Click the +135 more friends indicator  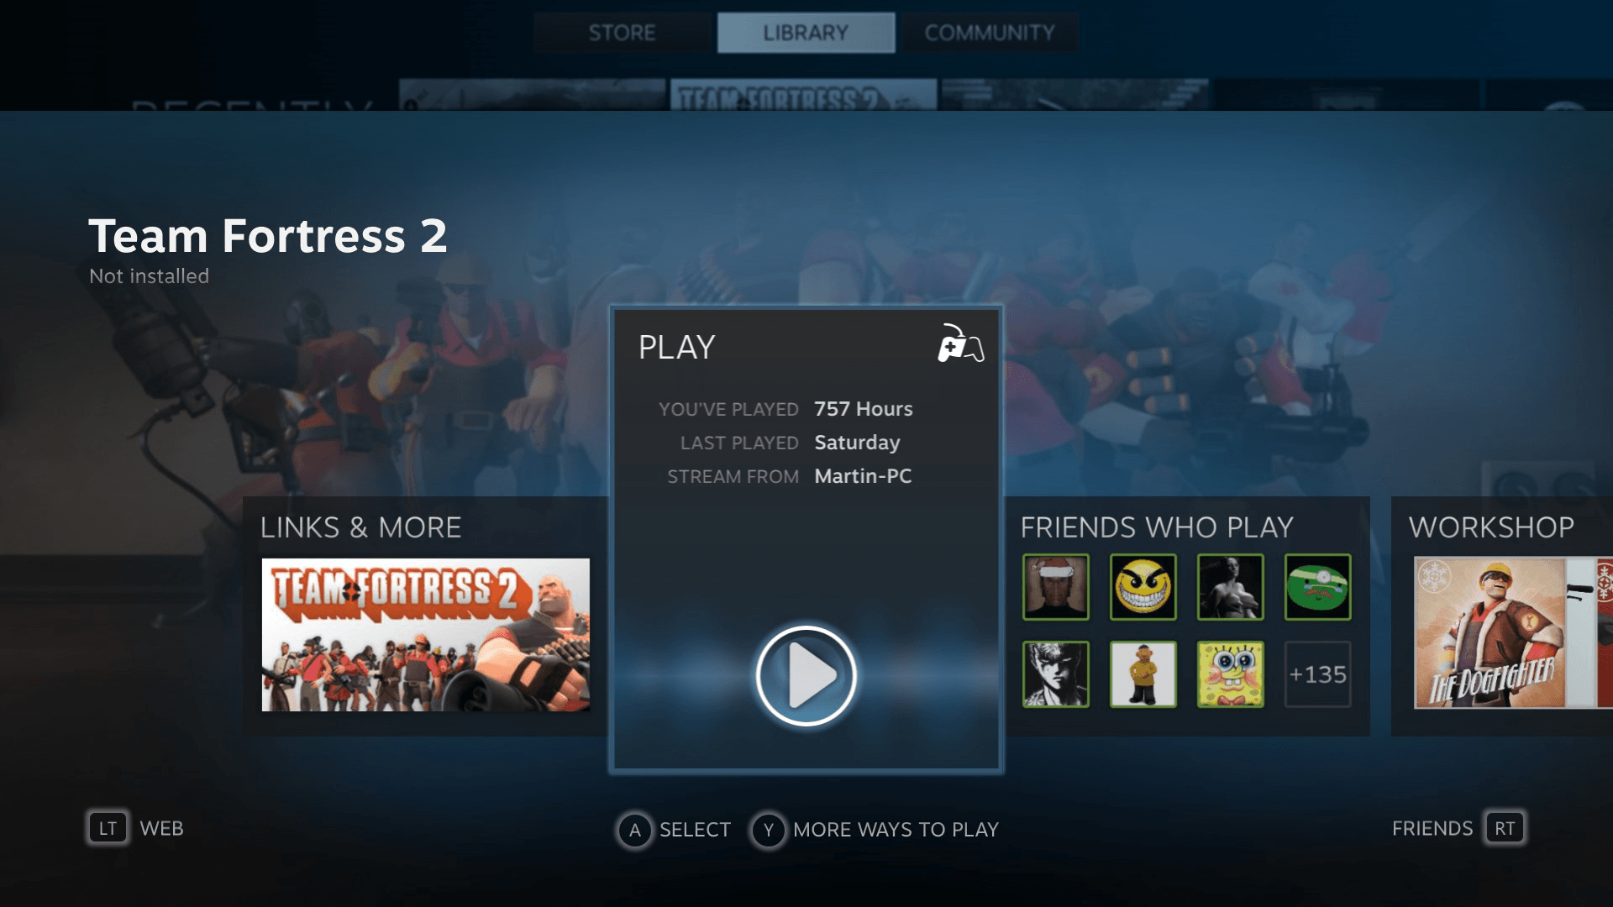point(1317,674)
